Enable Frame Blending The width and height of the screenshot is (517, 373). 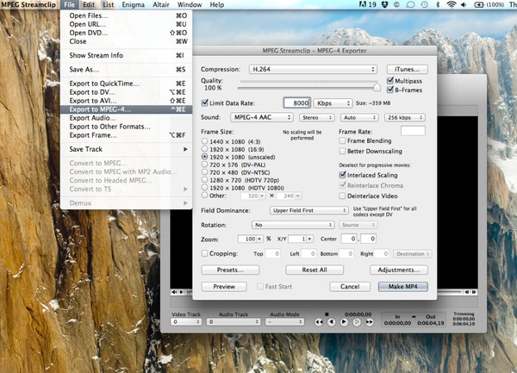(x=342, y=140)
